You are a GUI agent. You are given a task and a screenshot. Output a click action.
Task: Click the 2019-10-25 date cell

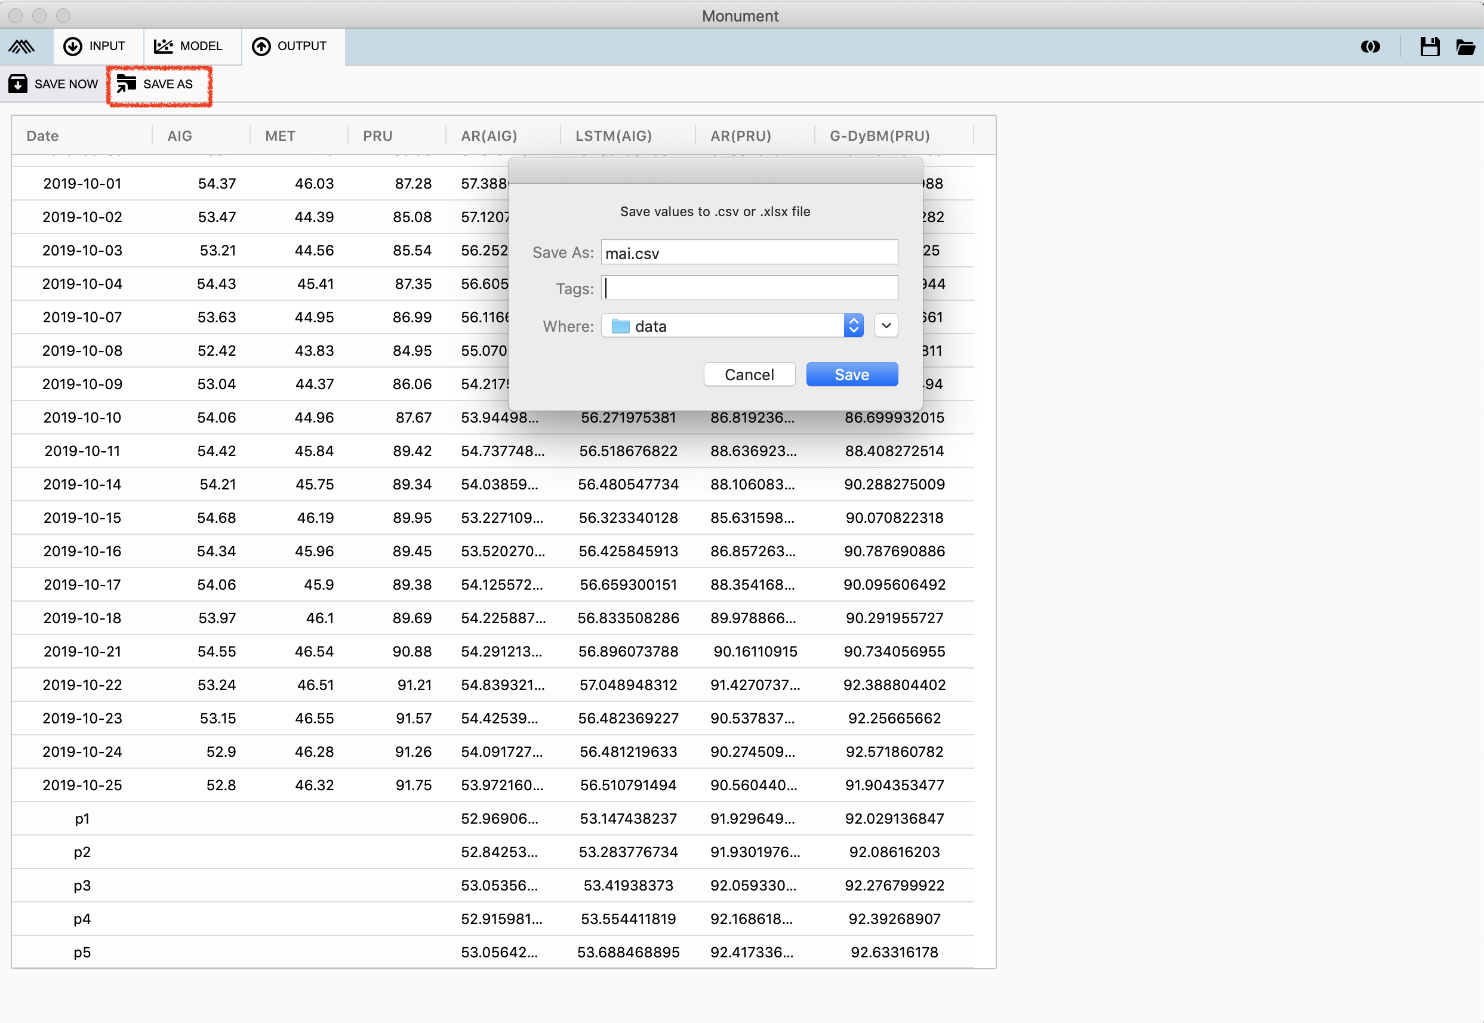click(x=82, y=785)
